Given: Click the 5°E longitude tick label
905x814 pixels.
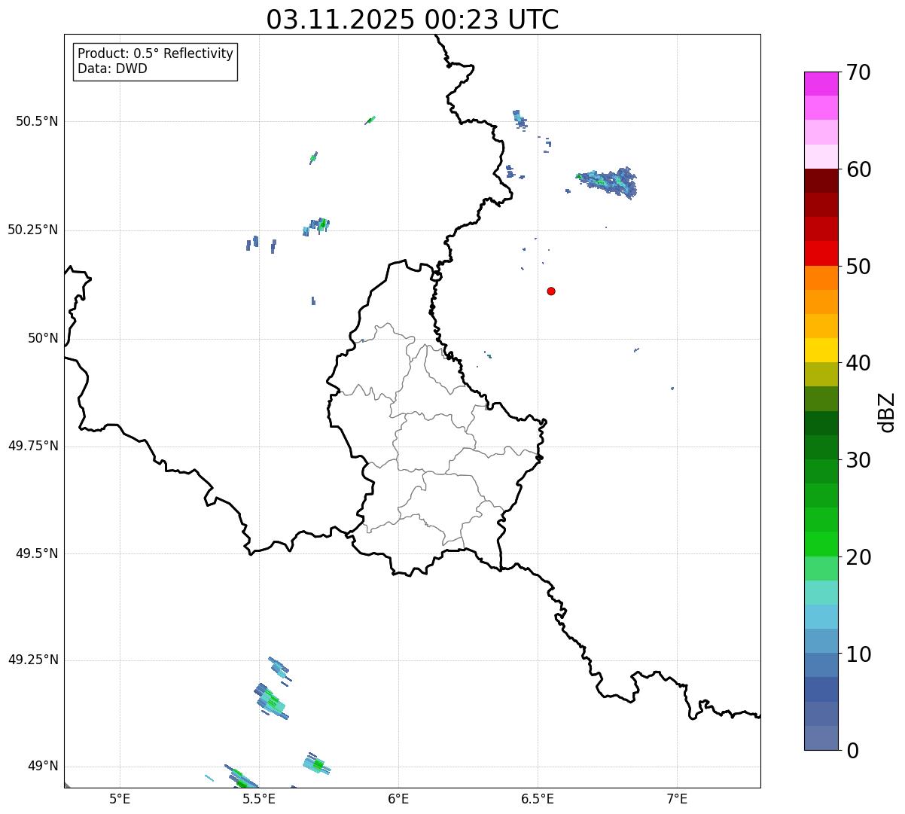Looking at the screenshot, I should point(120,798).
